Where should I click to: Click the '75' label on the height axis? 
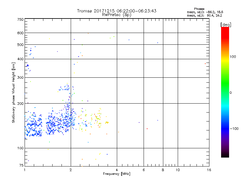point(22,165)
